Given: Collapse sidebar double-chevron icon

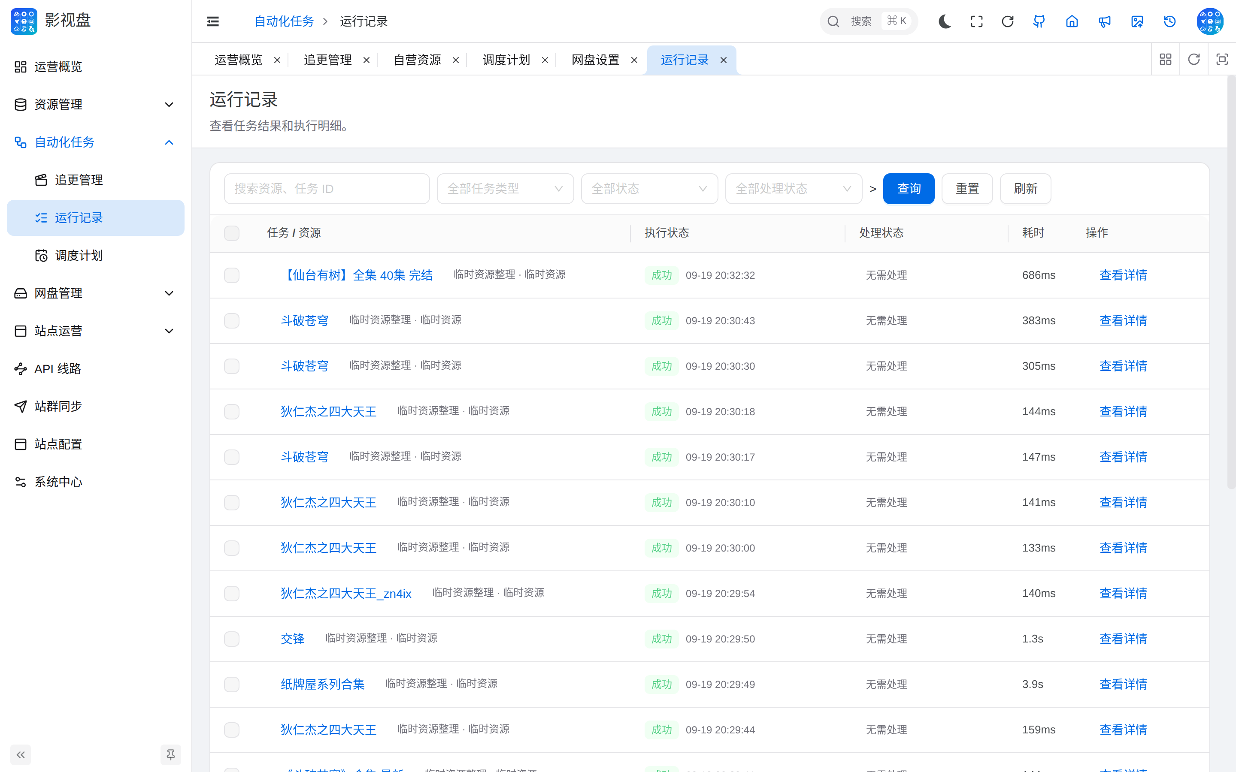Looking at the screenshot, I should (x=21, y=755).
